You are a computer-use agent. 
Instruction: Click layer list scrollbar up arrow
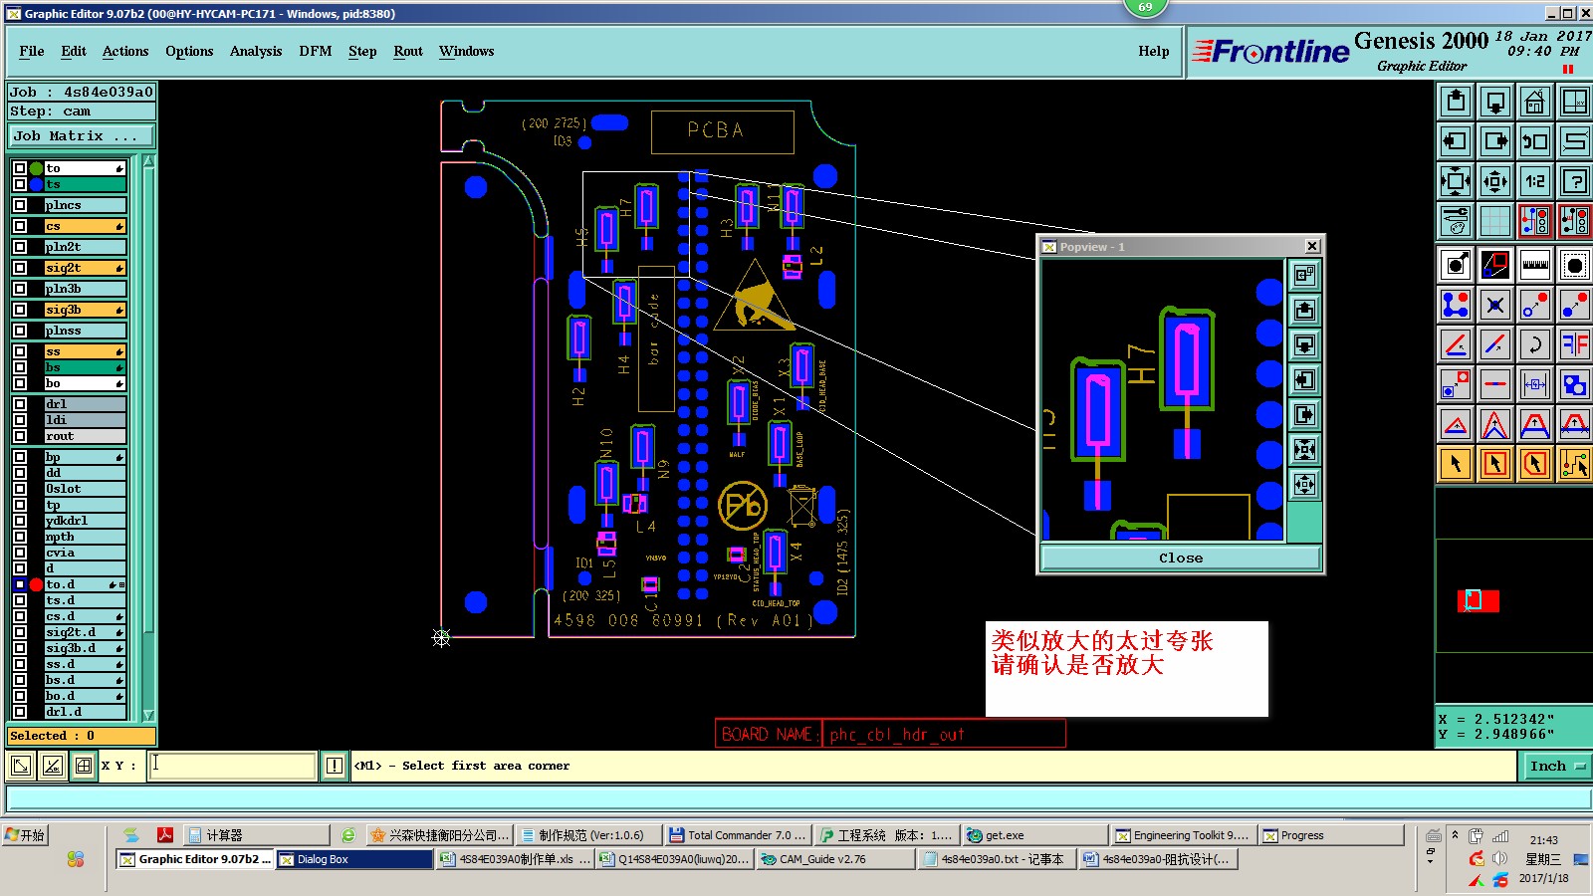pyautogui.click(x=148, y=160)
